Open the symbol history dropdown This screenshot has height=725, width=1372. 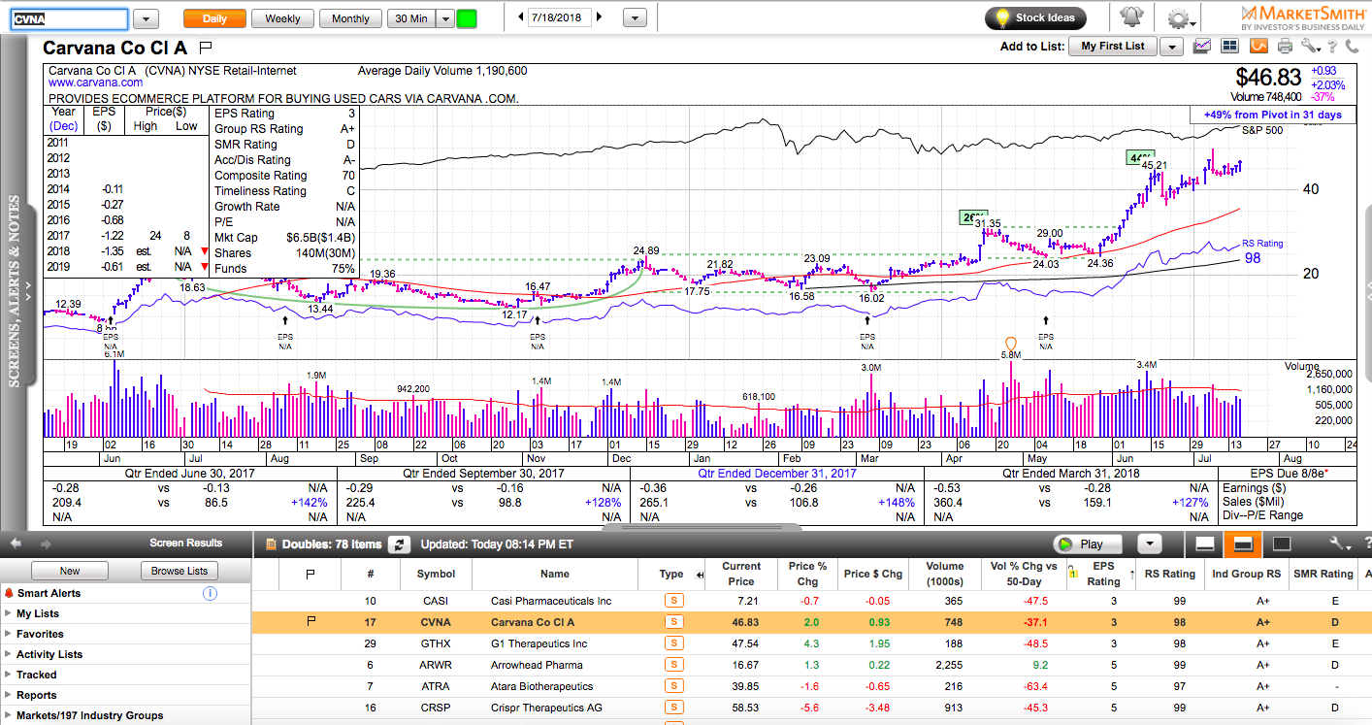coord(146,18)
